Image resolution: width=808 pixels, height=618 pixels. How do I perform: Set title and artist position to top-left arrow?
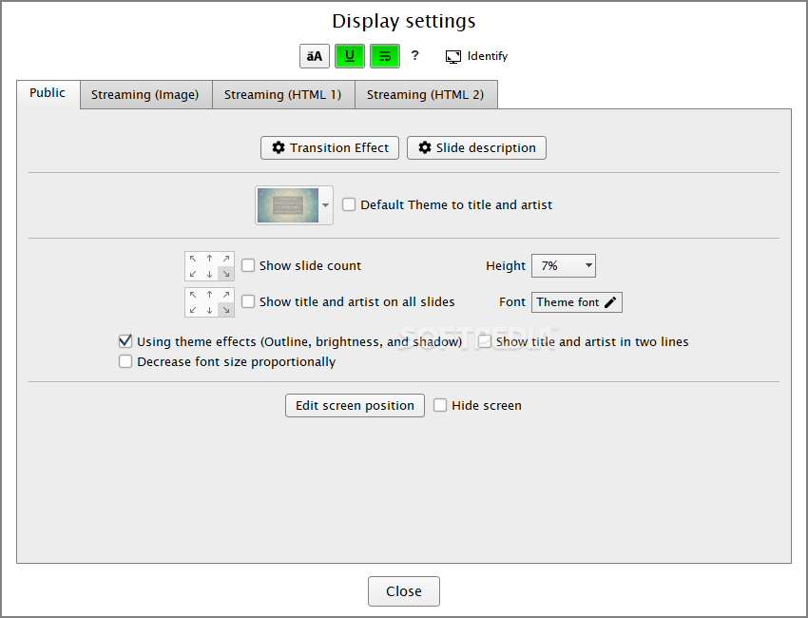tap(193, 295)
